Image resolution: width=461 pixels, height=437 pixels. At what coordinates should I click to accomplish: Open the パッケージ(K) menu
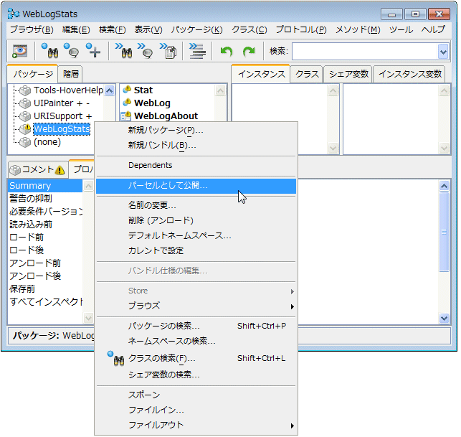(196, 29)
